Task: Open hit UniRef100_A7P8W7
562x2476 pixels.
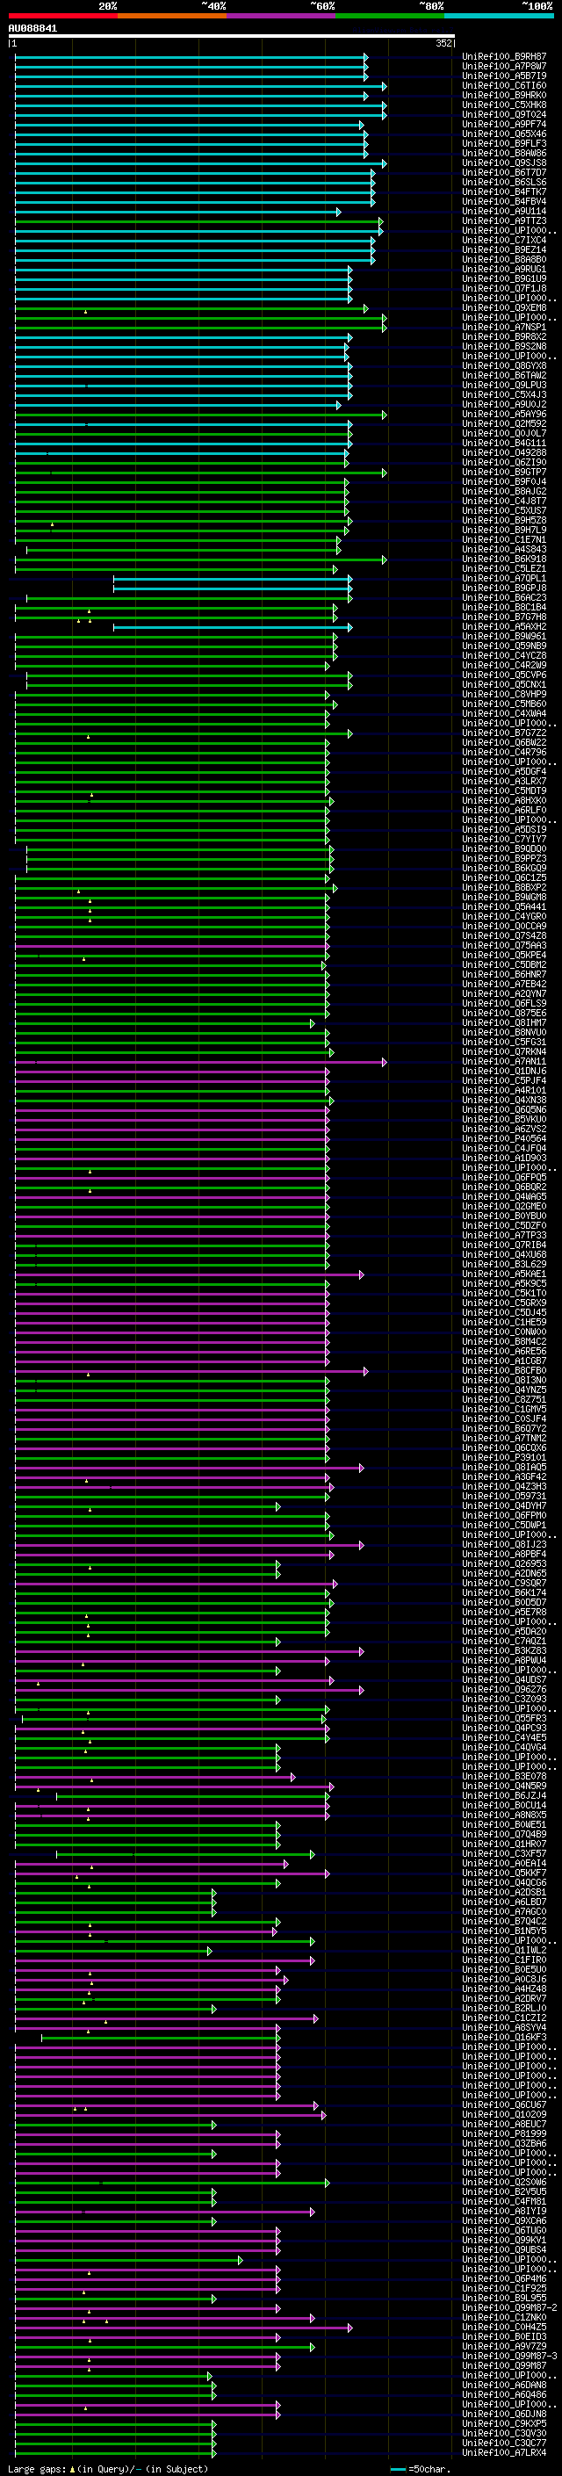Action: 504,67
